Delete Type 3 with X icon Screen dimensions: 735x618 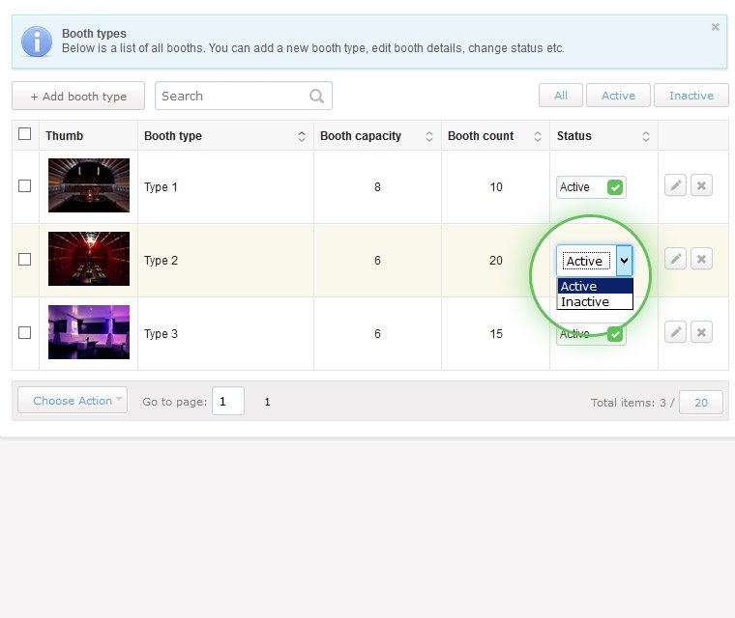pyautogui.click(x=701, y=332)
